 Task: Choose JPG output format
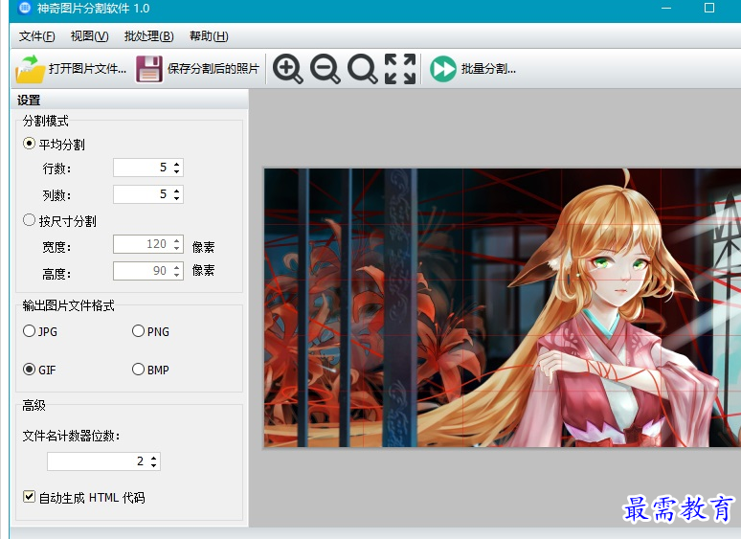click(29, 331)
